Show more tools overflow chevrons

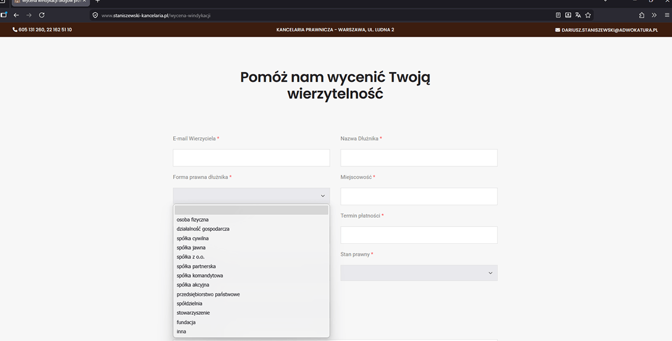click(654, 15)
